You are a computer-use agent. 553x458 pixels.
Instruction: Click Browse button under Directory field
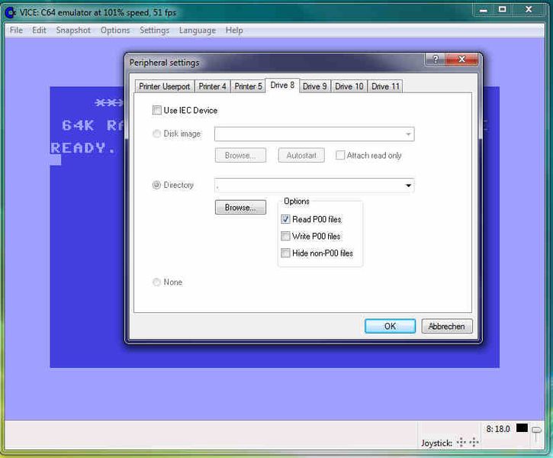coord(240,207)
